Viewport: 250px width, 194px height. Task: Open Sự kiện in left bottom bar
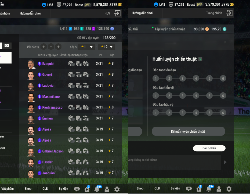click(x=63, y=189)
